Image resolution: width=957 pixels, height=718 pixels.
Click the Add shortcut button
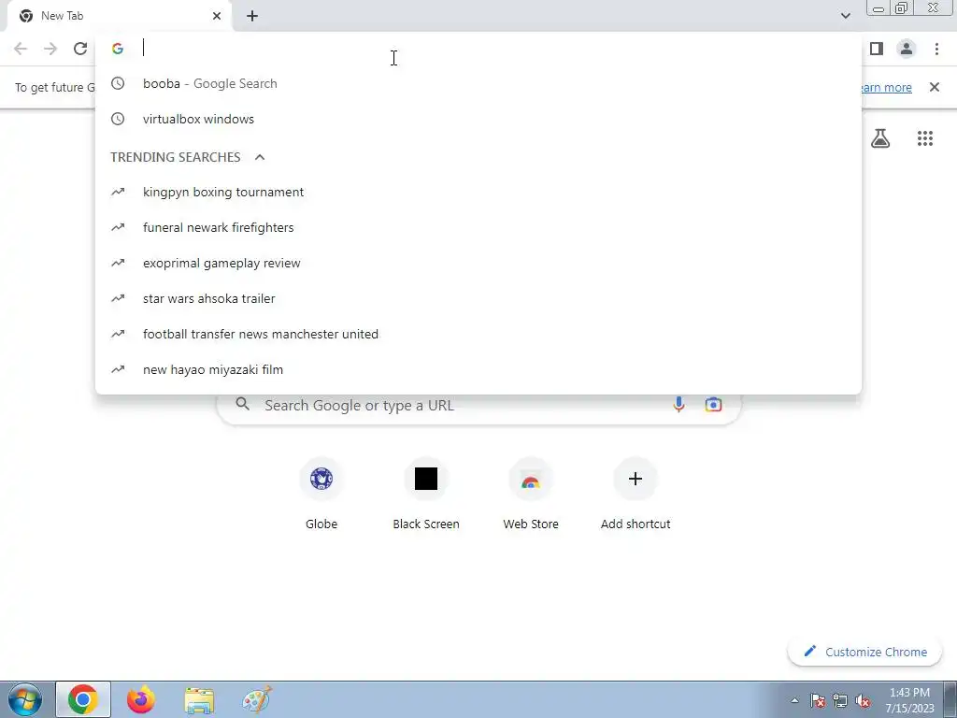[636, 494]
